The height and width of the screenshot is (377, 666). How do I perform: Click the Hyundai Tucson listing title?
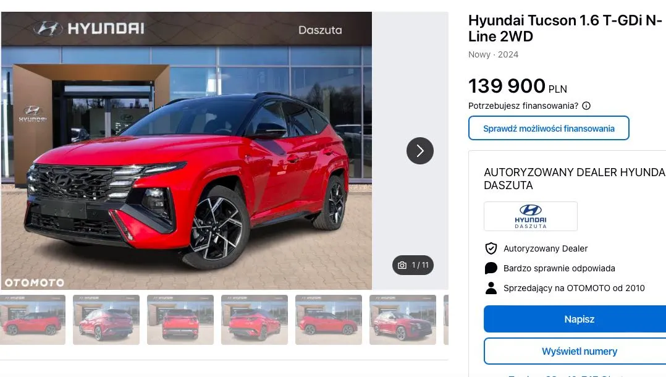565,28
